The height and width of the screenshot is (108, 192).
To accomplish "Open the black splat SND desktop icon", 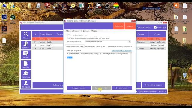I will (x=107, y=6).
